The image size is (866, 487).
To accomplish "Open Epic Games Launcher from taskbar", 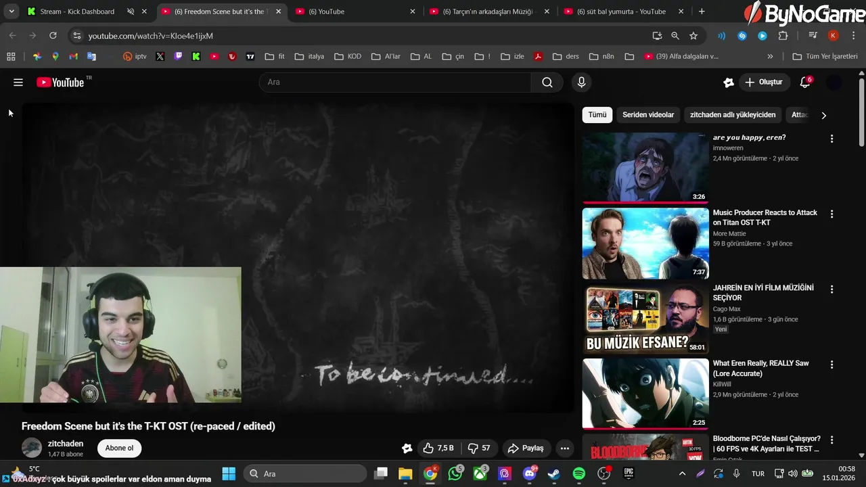I will [x=629, y=473].
